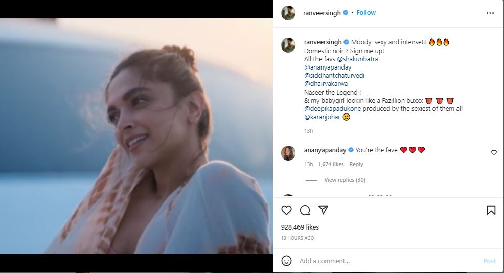This screenshot has height=273, width=504.
Task: Open the emoji picker in the comment box
Action: 287,261
